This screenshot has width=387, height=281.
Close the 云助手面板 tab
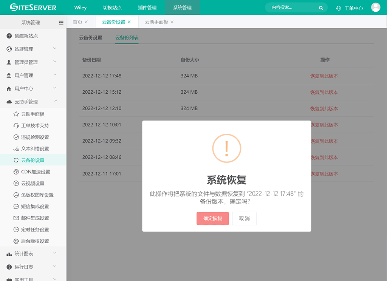pyautogui.click(x=172, y=22)
